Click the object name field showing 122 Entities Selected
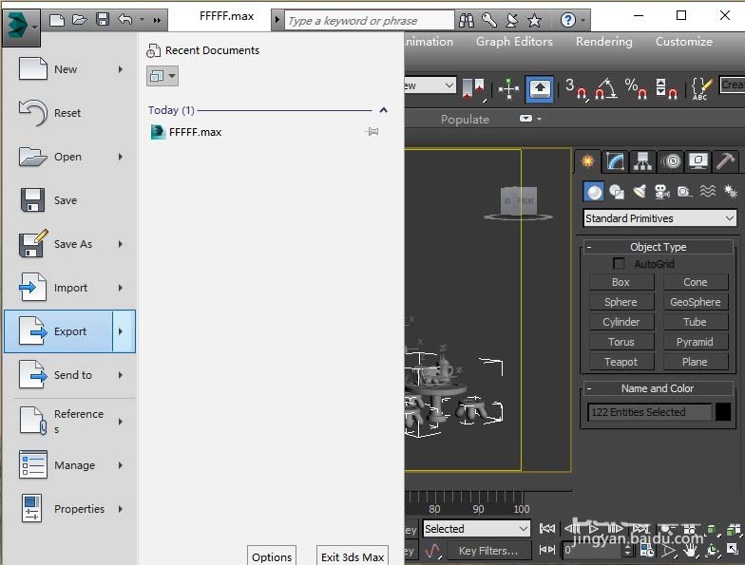This screenshot has height=565, width=745. point(650,412)
